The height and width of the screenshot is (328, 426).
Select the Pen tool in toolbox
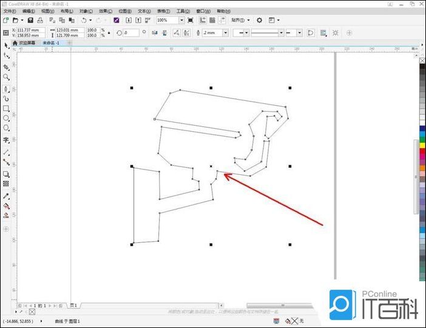5,89
